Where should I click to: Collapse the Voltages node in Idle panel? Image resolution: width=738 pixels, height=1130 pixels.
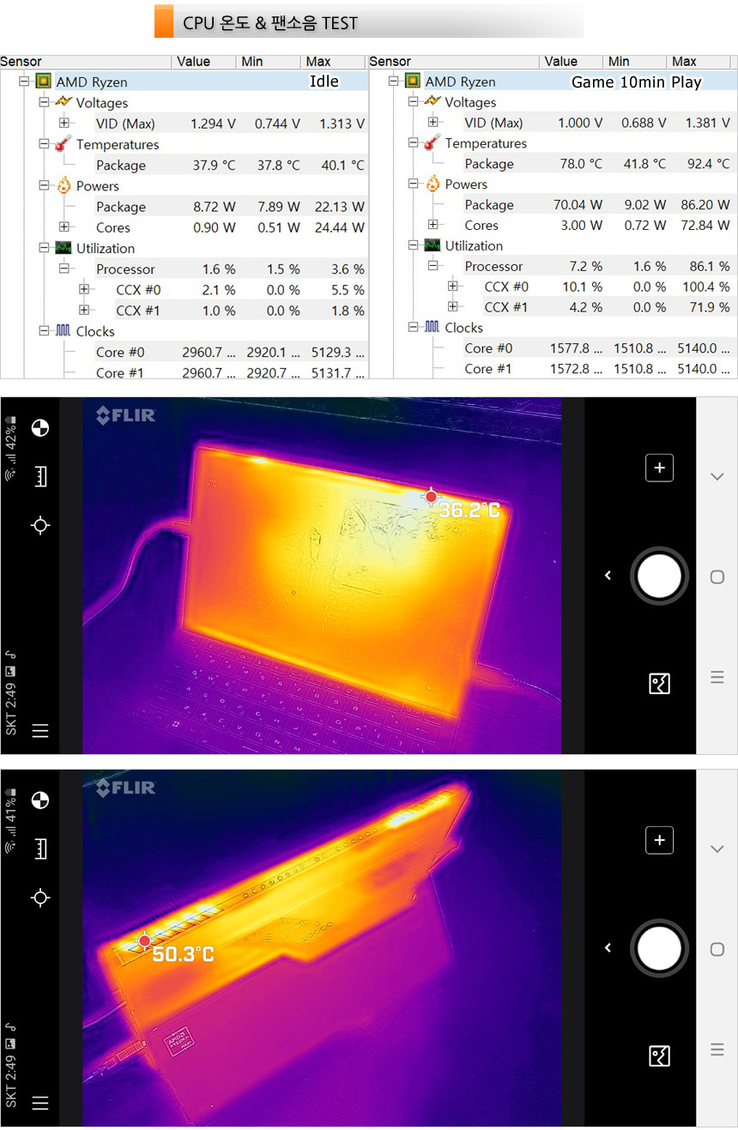tap(44, 102)
